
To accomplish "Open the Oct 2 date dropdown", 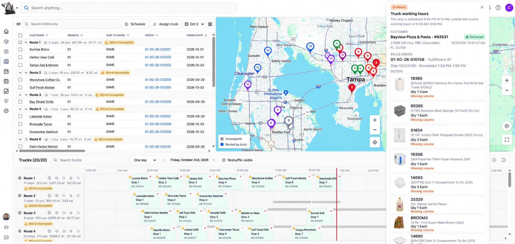I will [x=194, y=24].
